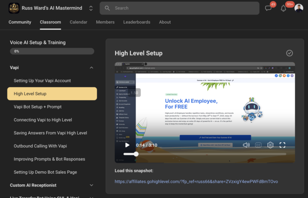This screenshot has height=198, width=308.
Task: Toggle closed captions on the video
Action: pyautogui.click(x=258, y=145)
